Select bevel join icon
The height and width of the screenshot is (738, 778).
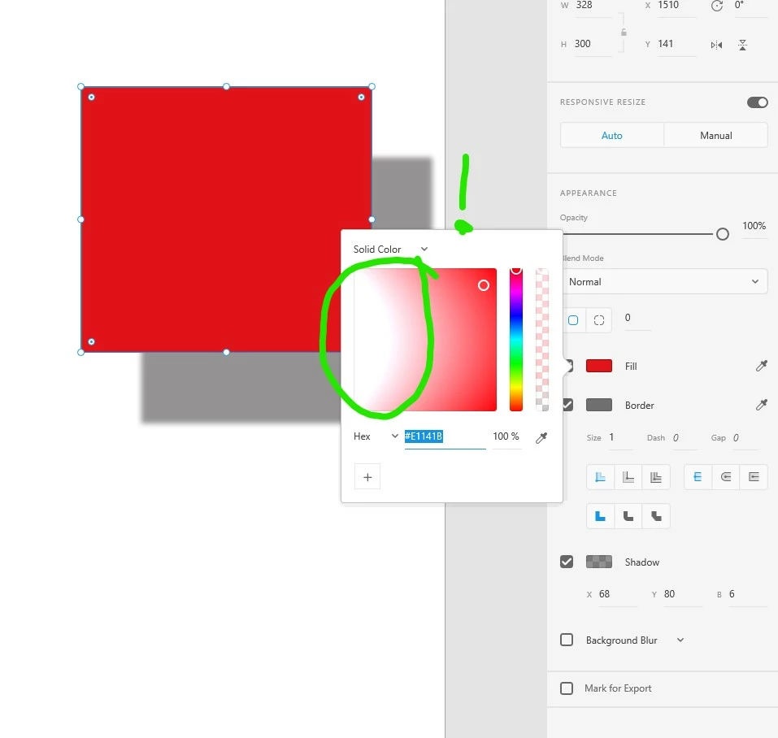click(656, 516)
